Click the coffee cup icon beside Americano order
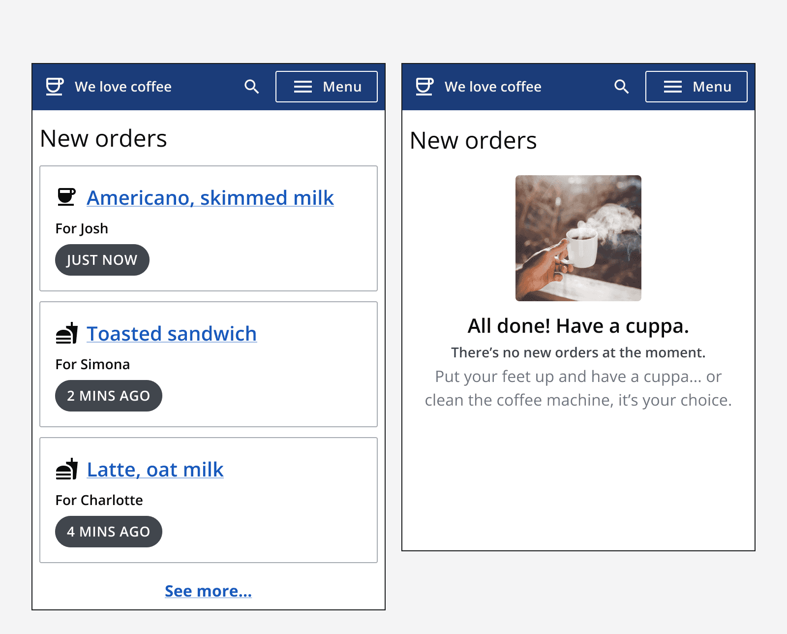The image size is (787, 634). click(x=68, y=196)
